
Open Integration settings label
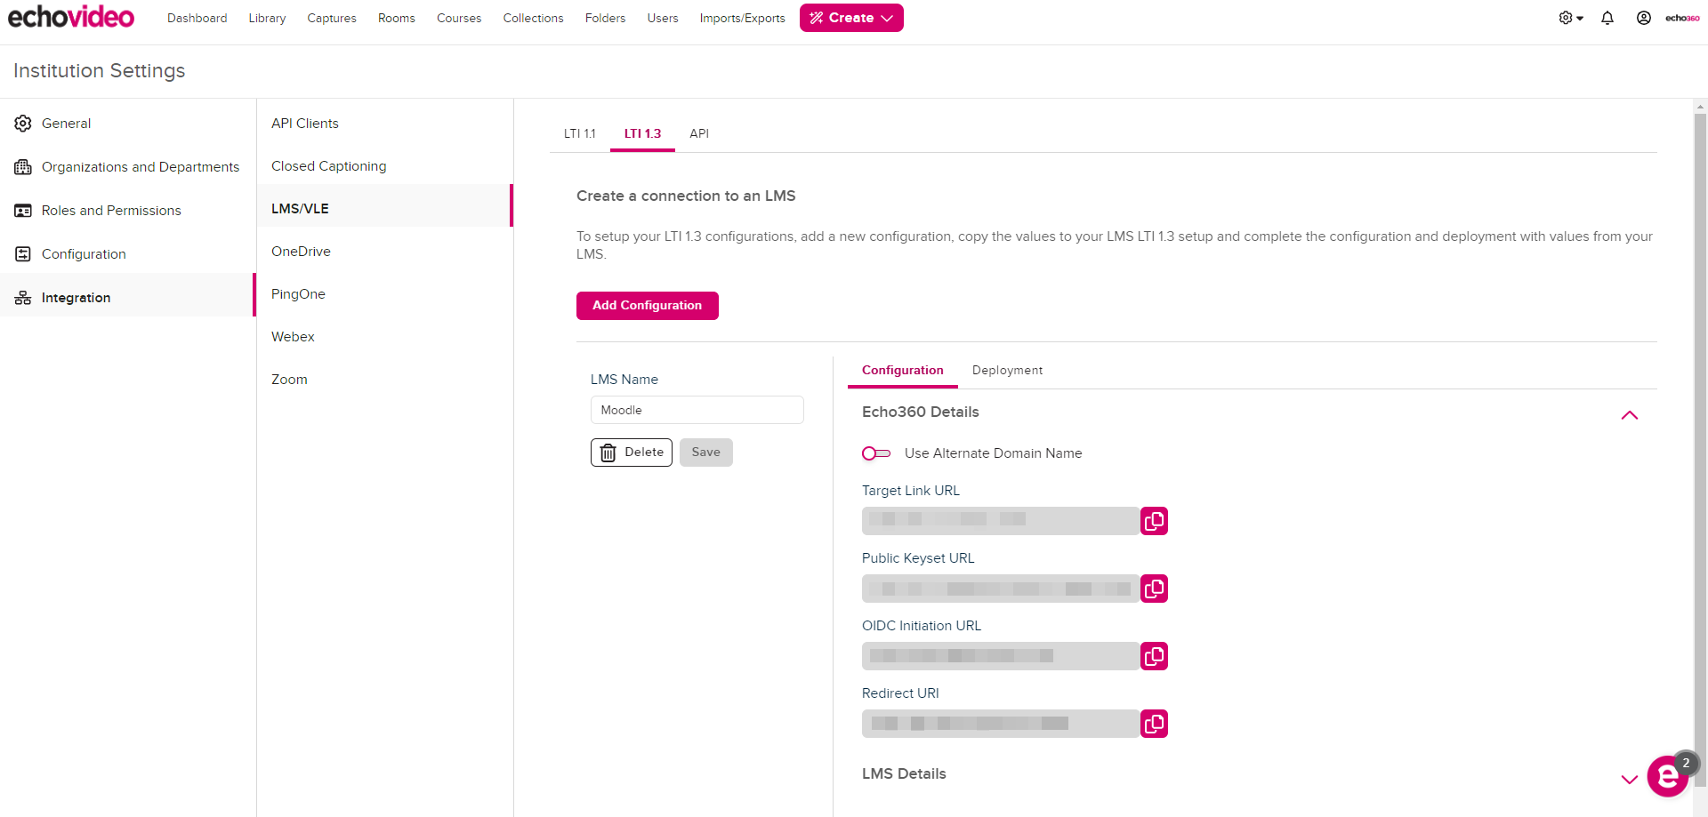point(77,298)
